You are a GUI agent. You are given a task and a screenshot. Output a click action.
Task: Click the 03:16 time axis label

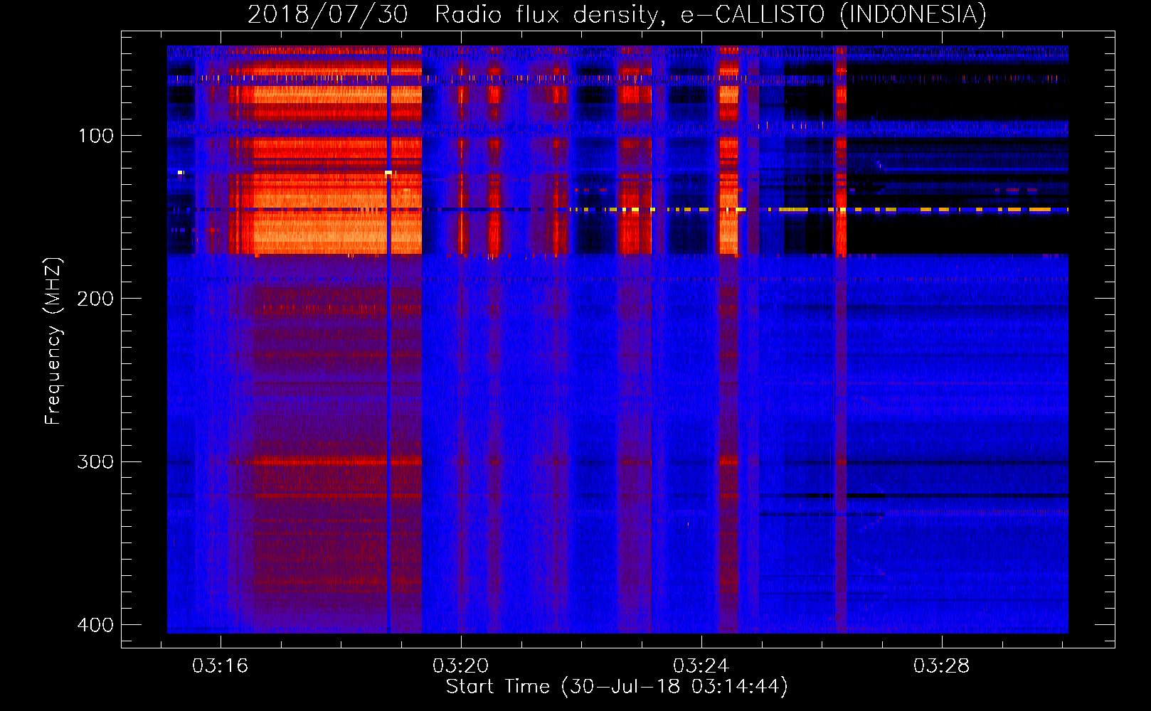tap(220, 666)
